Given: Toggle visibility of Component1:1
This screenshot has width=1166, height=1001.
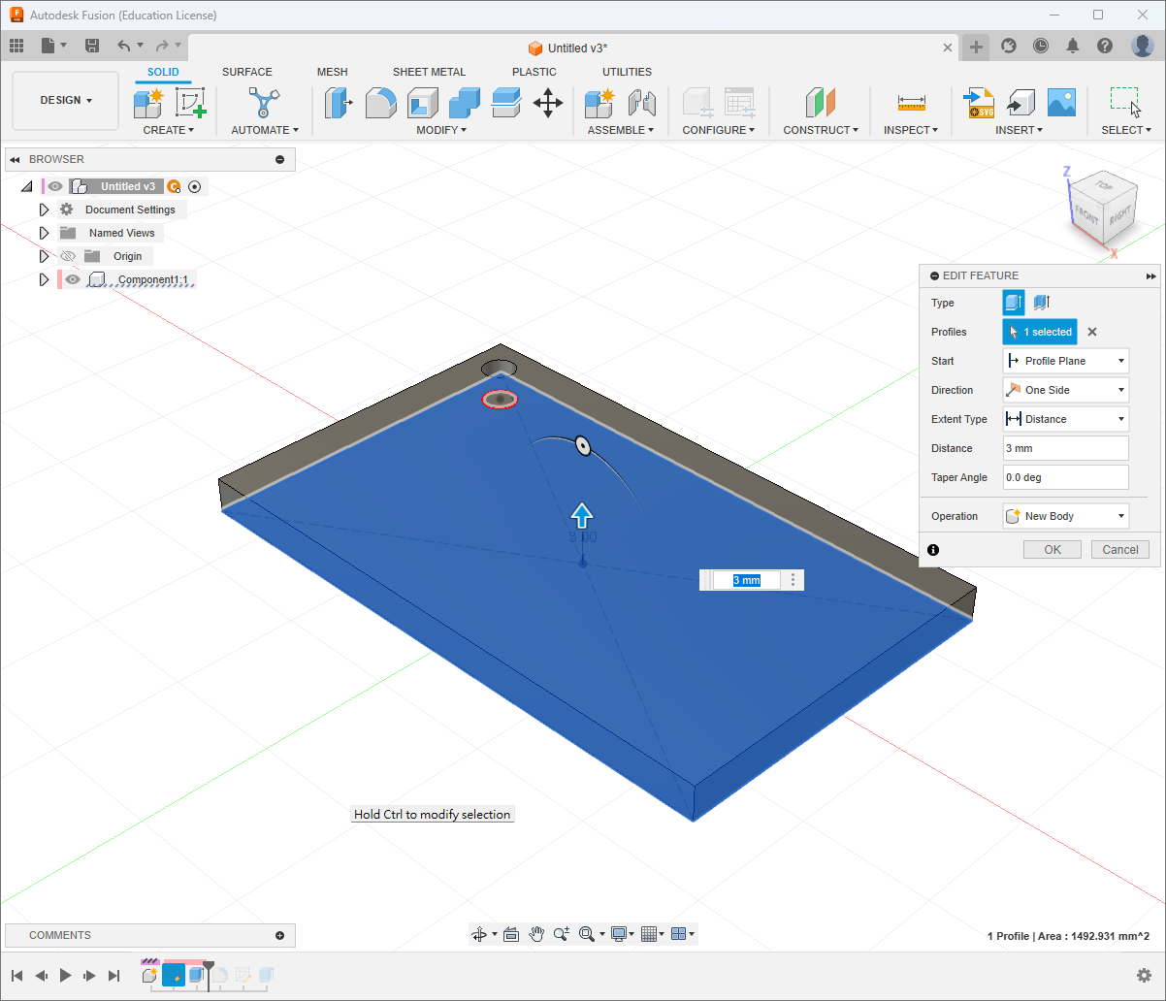Looking at the screenshot, I should pos(73,279).
